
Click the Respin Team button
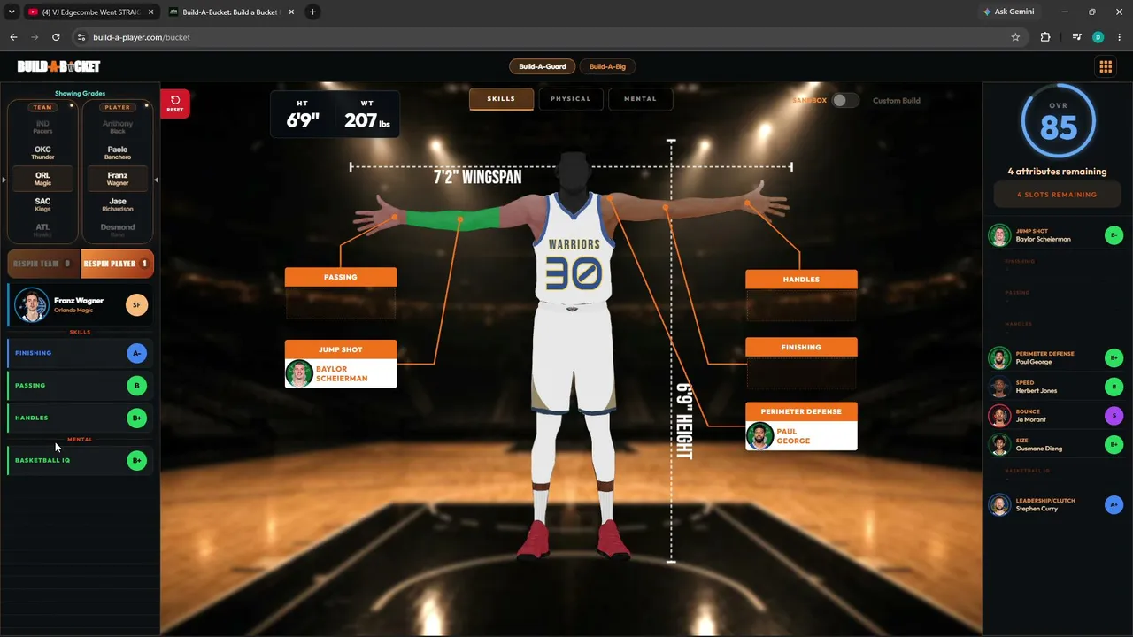(x=42, y=264)
